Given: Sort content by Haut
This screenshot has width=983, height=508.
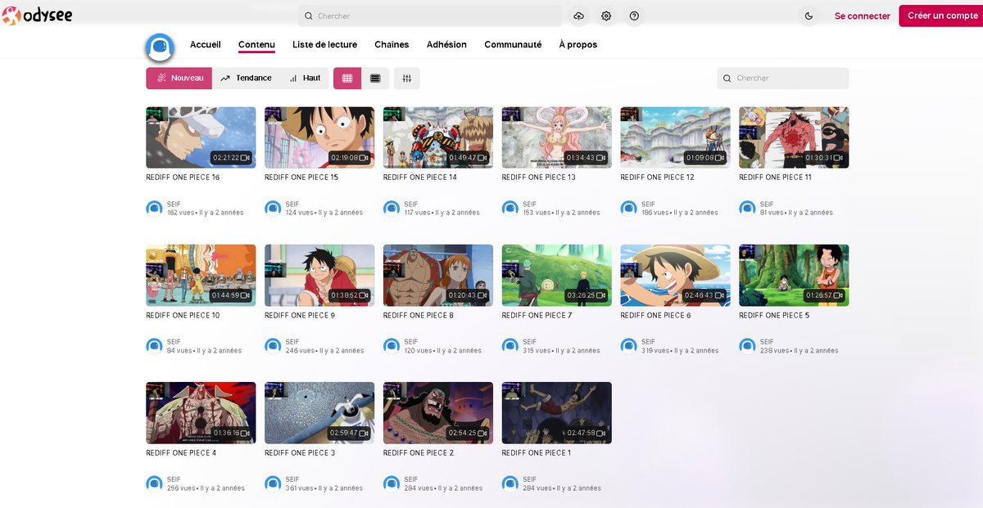Looking at the screenshot, I should coord(305,78).
